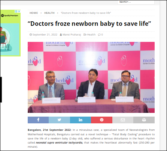Image resolution: width=167 pixels, height=151 pixels.
Task: Open the Motherhood press conference image
Action: [91, 77]
